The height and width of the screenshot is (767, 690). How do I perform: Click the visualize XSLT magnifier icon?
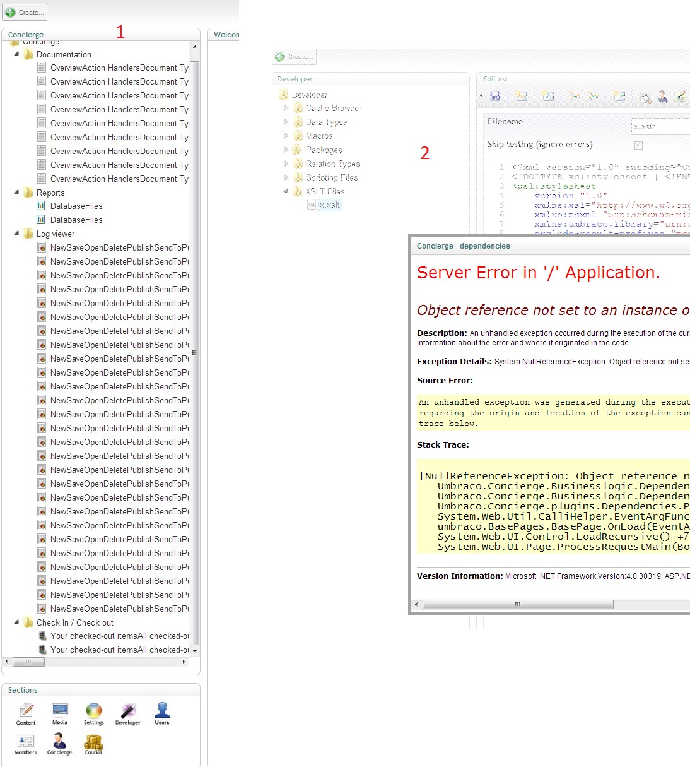(x=645, y=97)
